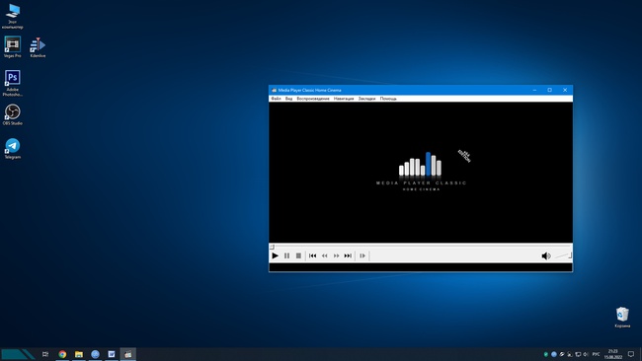Open the Вид menu
This screenshot has height=361, width=642.
click(288, 99)
